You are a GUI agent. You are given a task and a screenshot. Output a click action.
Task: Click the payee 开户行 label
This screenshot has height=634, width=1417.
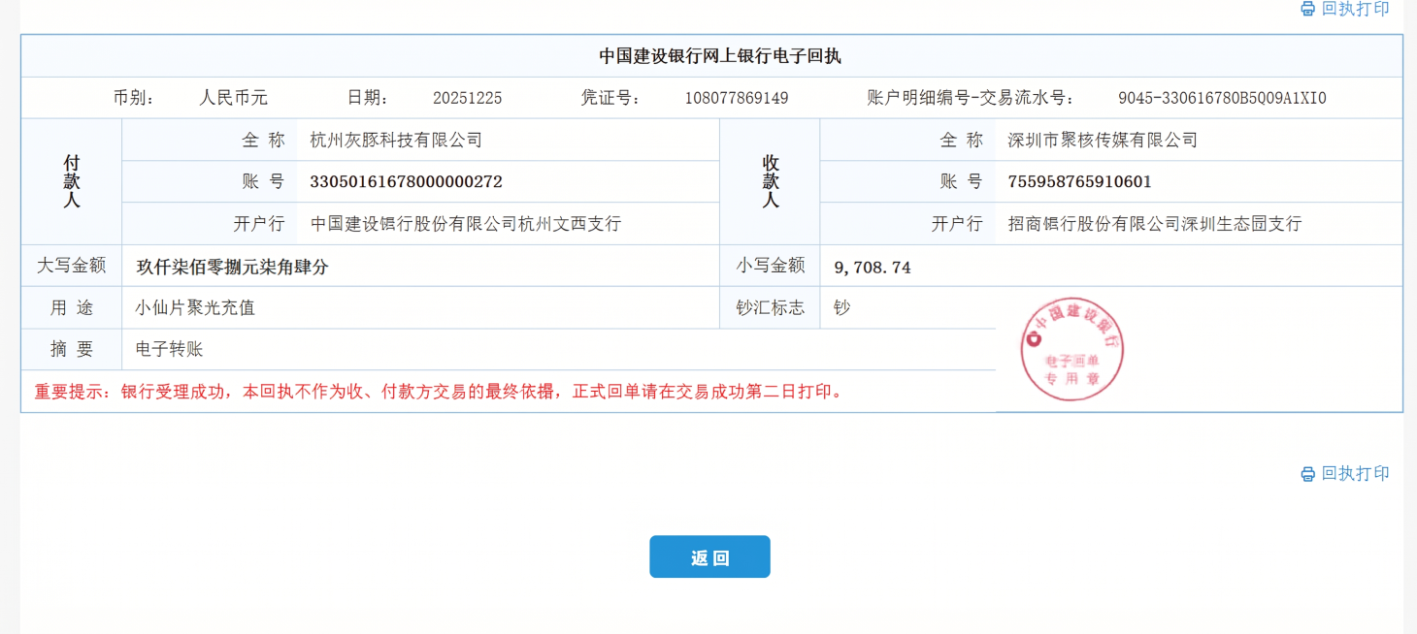pos(957,224)
